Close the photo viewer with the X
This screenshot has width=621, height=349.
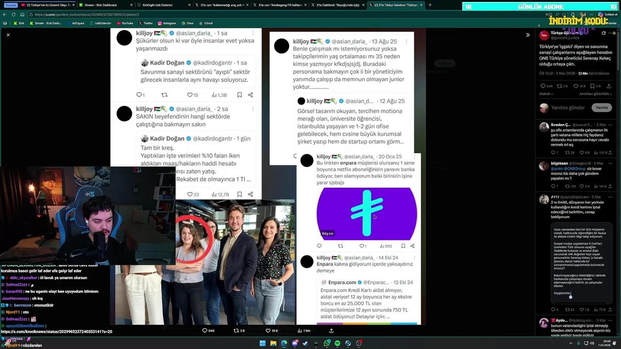8,35
